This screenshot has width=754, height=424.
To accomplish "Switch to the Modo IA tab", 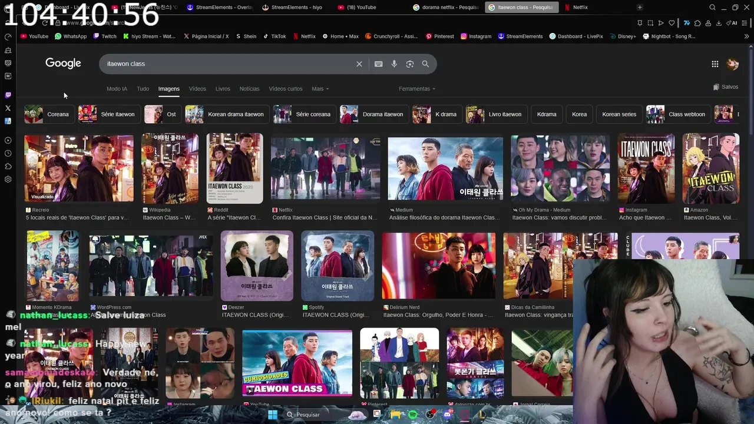I will pos(117,89).
